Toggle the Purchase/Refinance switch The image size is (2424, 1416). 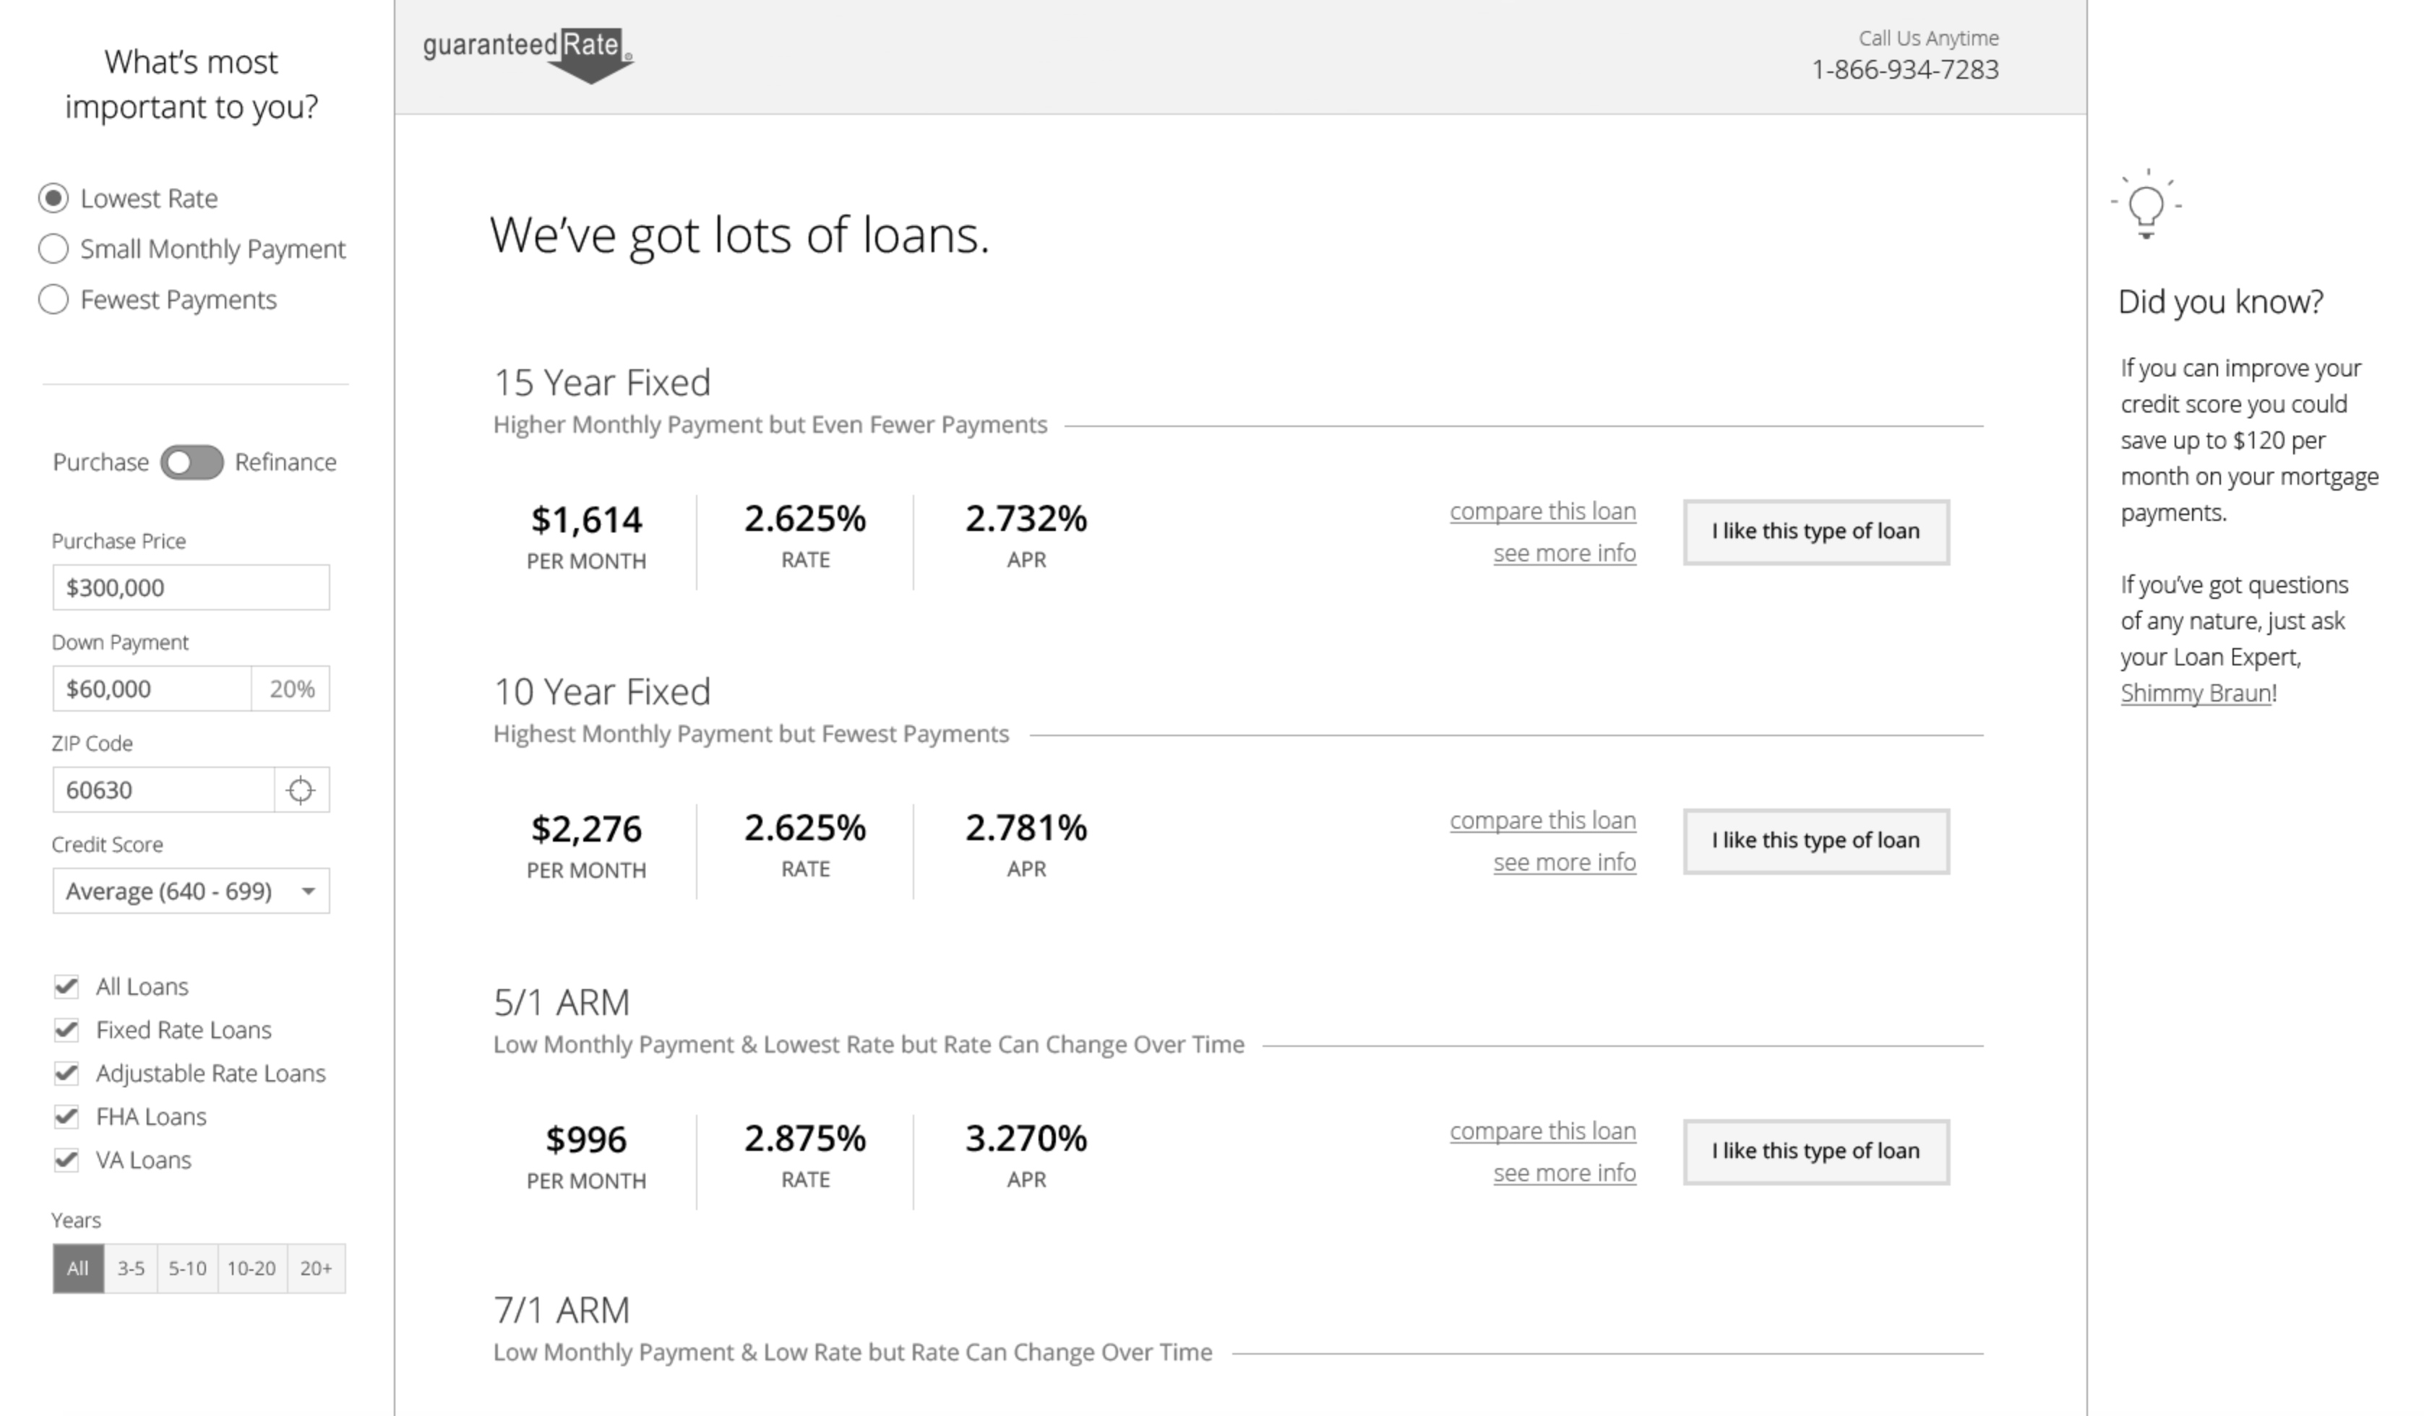click(192, 462)
